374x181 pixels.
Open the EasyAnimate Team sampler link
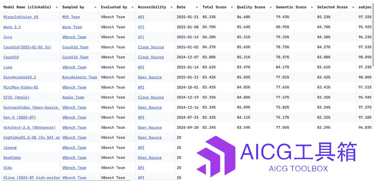[x=80, y=77]
